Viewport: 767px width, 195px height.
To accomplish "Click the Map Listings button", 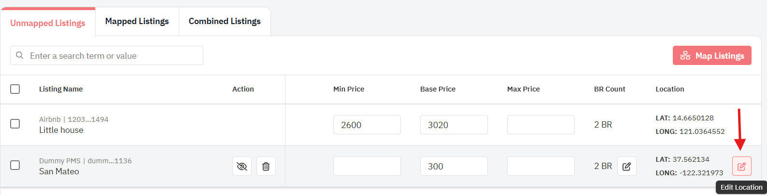I will click(712, 55).
